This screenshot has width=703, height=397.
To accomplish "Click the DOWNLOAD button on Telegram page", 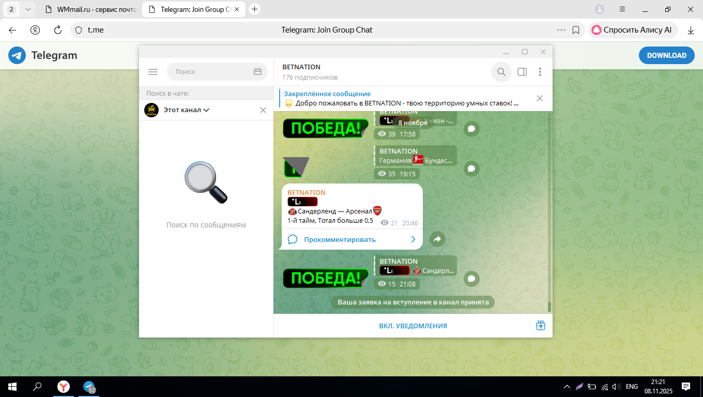I will click(x=667, y=55).
